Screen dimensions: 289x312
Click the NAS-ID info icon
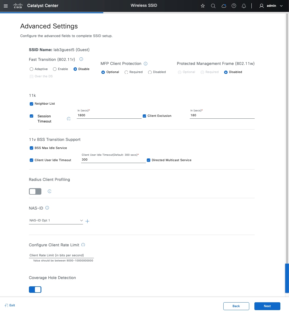pos(47,208)
